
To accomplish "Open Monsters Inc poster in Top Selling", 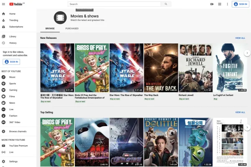I will (196, 142).
